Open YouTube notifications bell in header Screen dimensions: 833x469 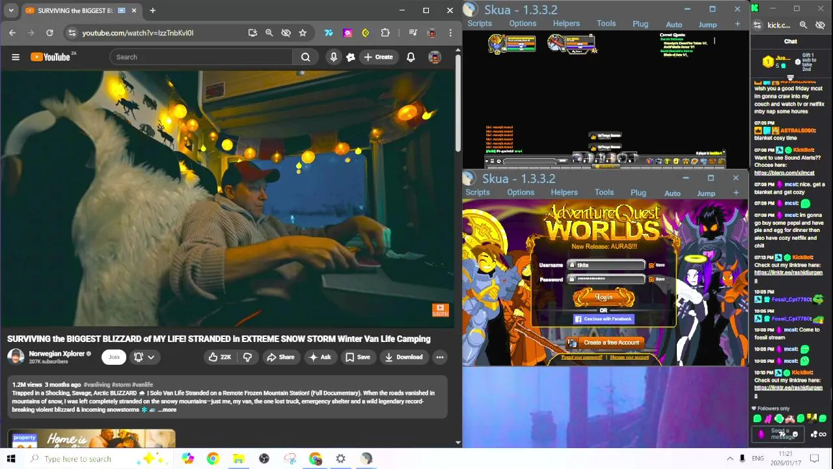pos(411,57)
